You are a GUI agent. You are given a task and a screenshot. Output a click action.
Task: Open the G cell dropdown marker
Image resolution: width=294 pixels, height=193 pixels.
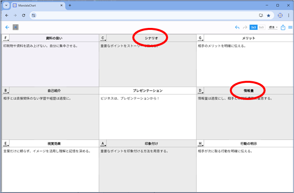tap(200, 38)
